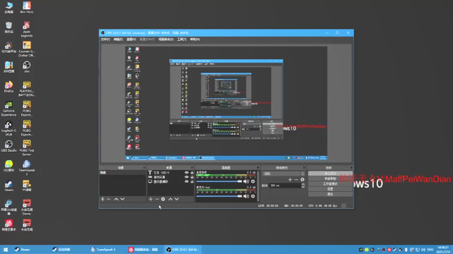Open transition properties gear icon
This screenshot has height=254, width=453.
[302, 179]
